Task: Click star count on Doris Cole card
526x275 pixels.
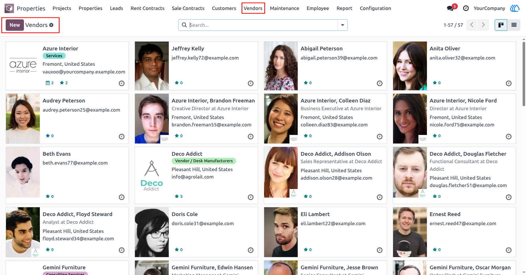Action: 179,250
